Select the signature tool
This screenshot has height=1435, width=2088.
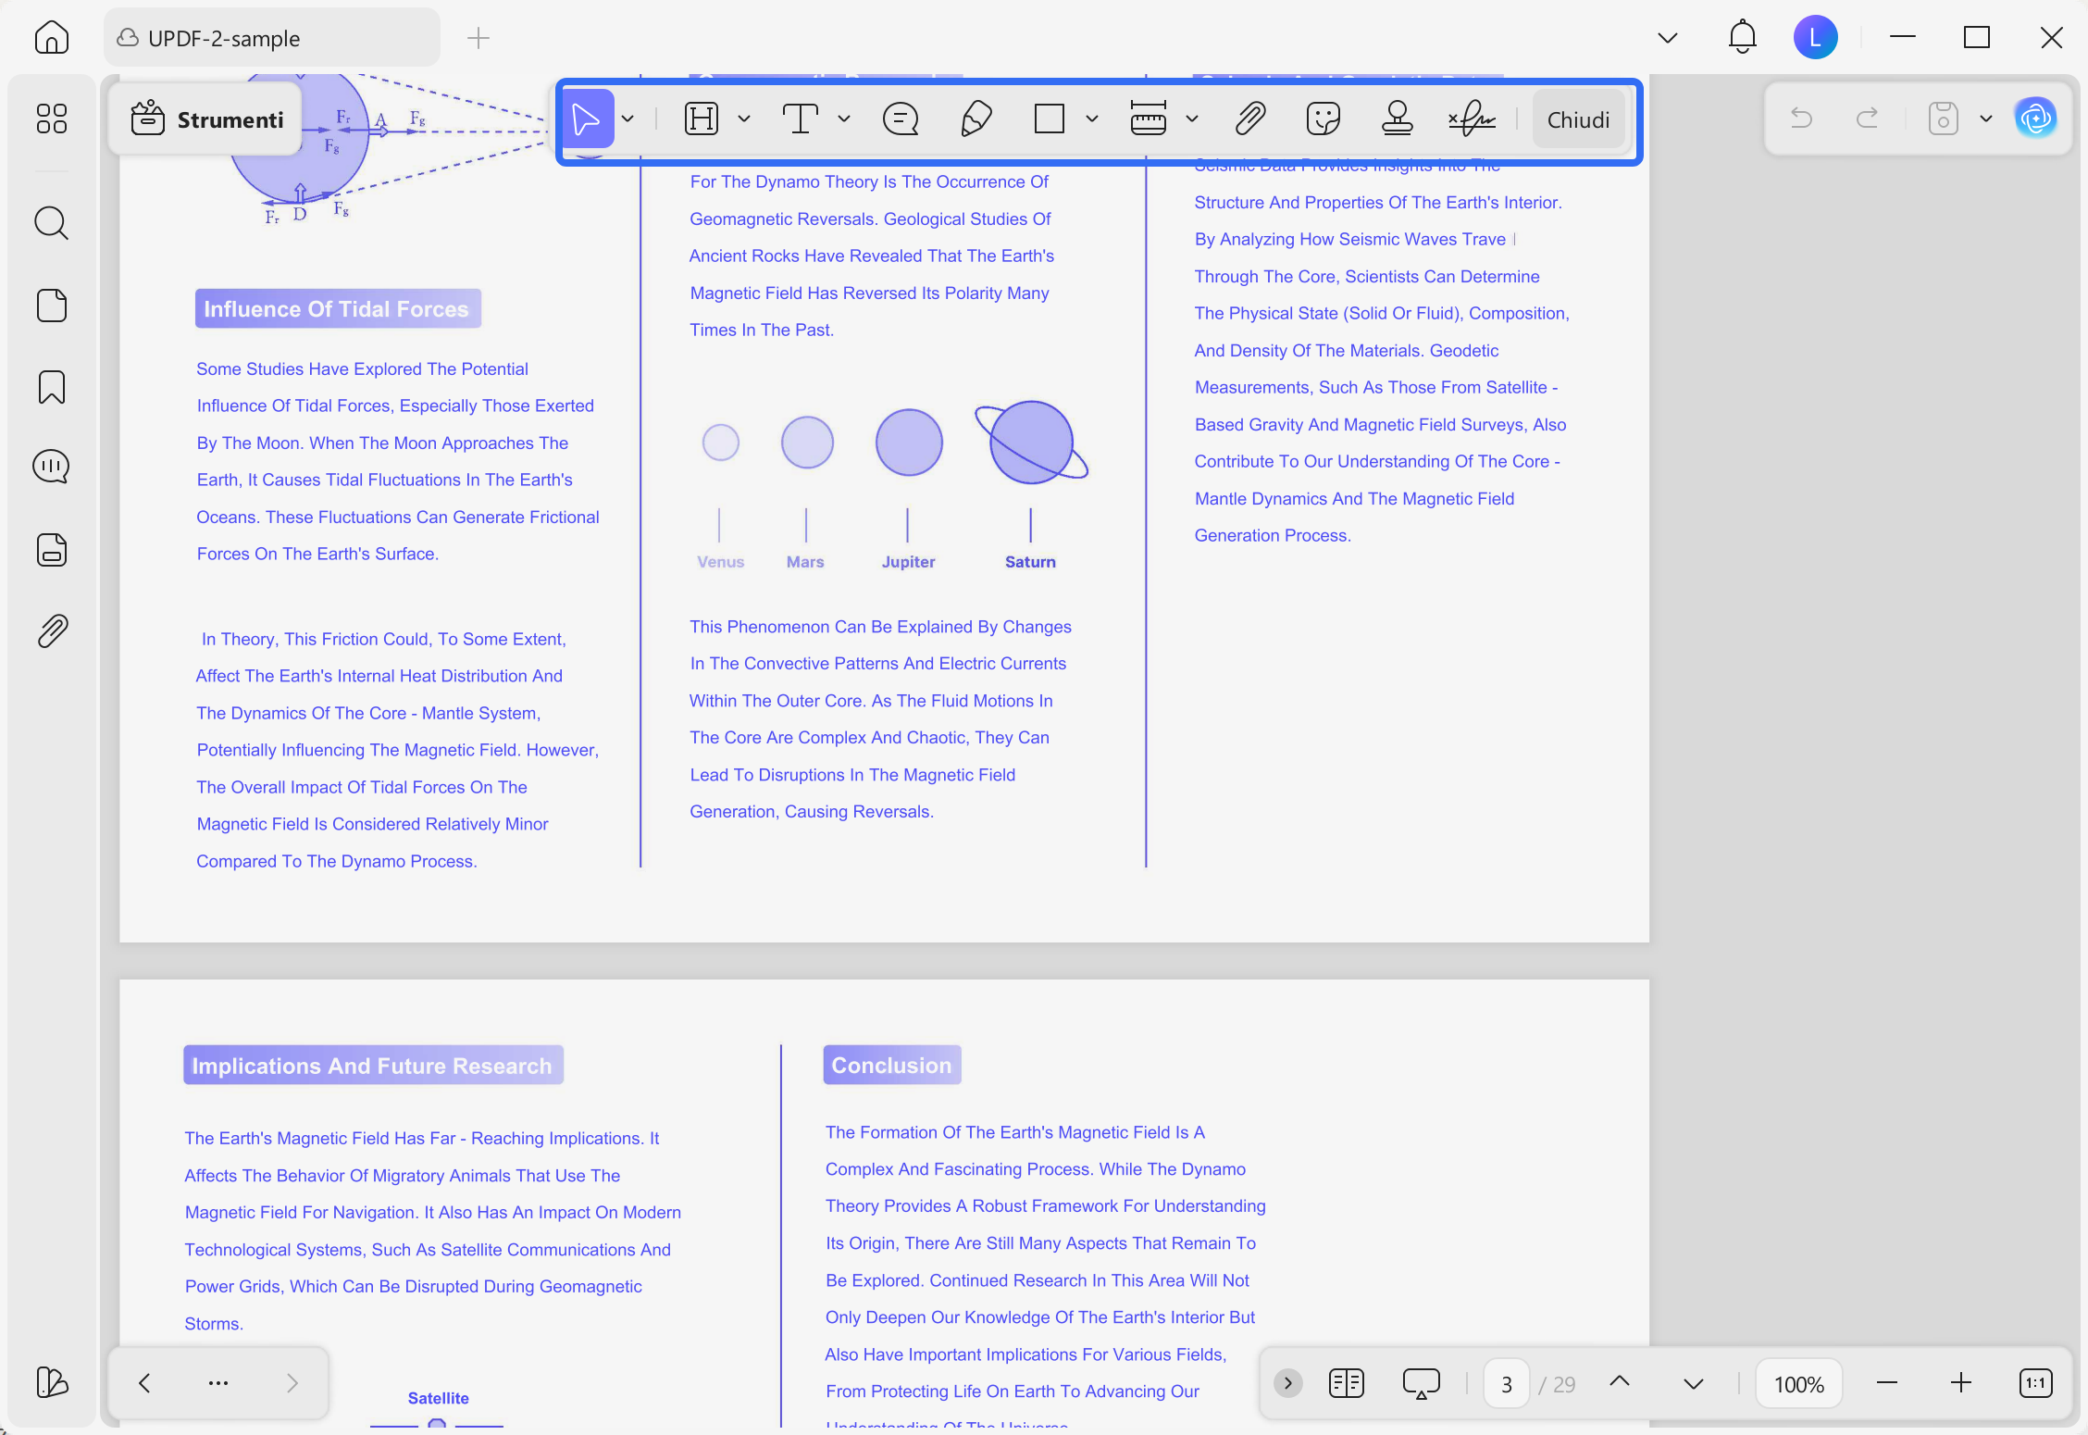coord(1472,119)
